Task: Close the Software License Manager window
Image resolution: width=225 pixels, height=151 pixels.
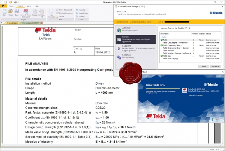Action: click(x=222, y=6)
